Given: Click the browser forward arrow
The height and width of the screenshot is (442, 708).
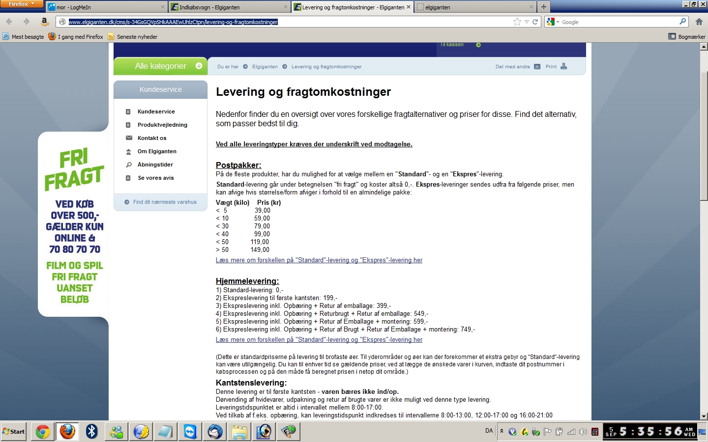Looking at the screenshot, I should tap(27, 22).
